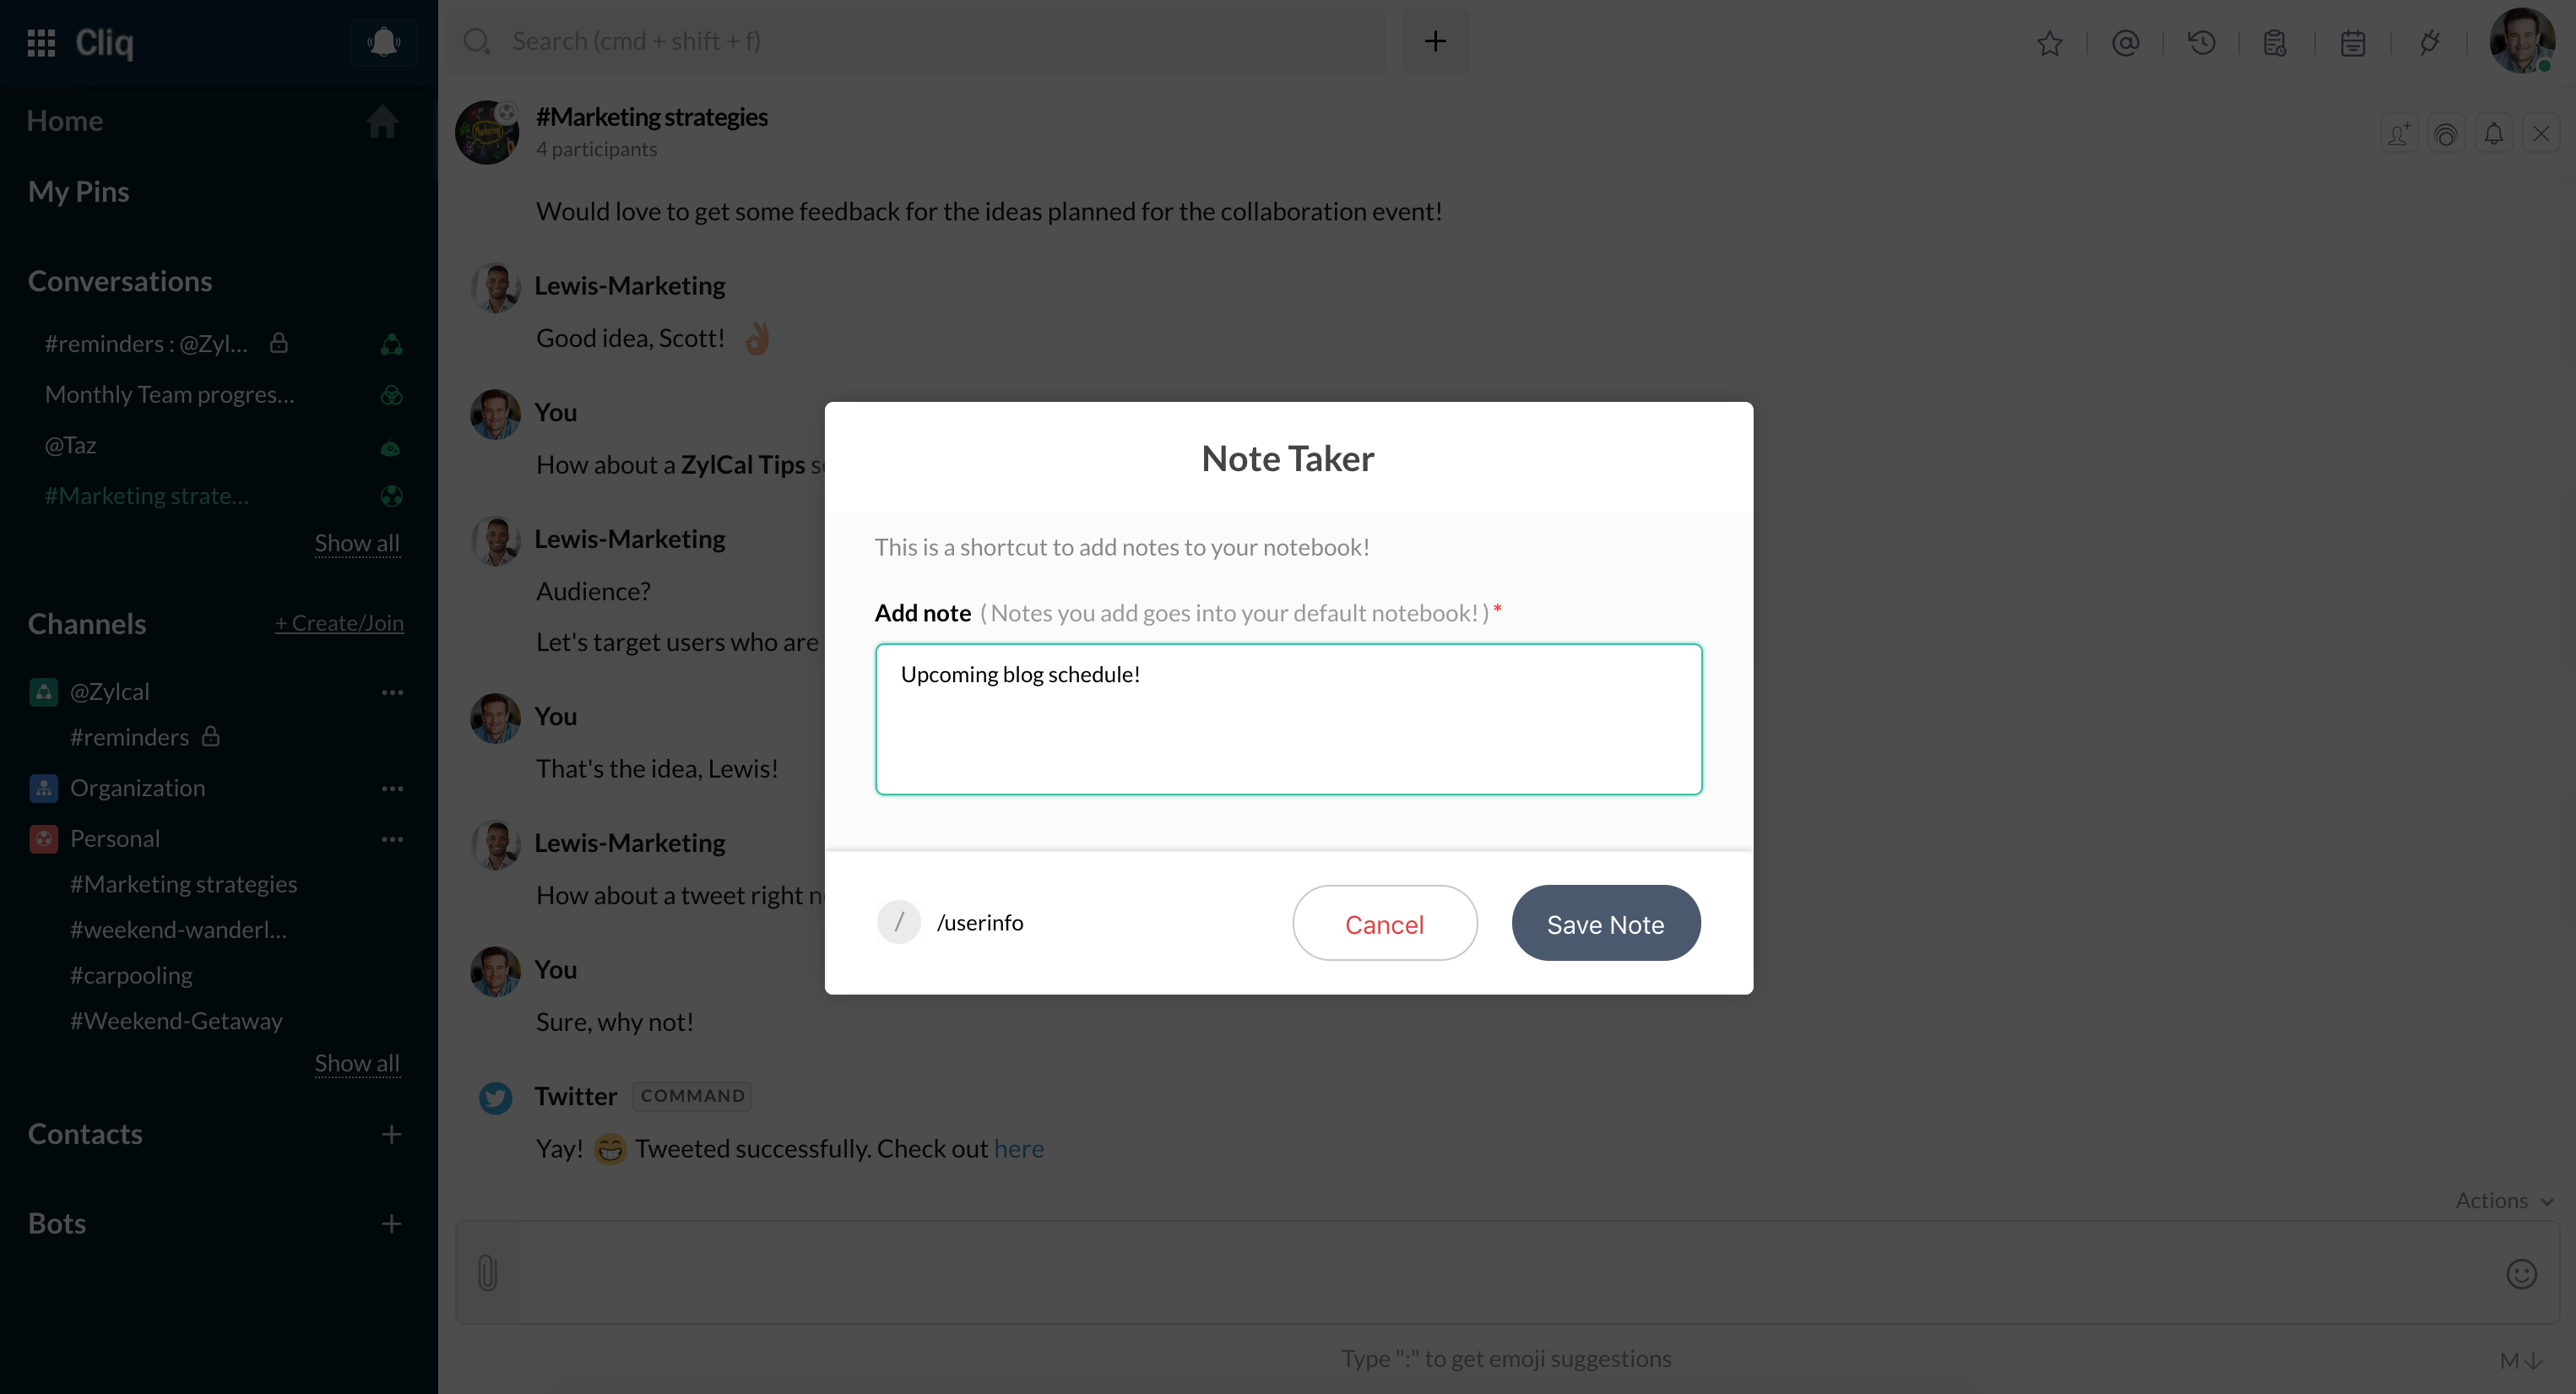Toggle favorite with the star icon
2576x1394 pixels.
(2050, 42)
